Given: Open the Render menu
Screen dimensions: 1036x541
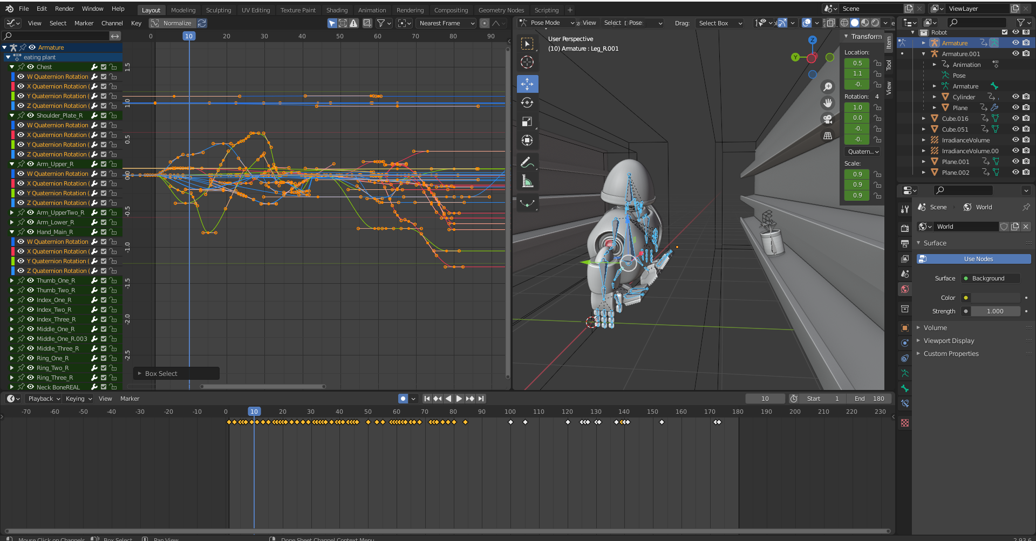Looking at the screenshot, I should click(x=64, y=9).
